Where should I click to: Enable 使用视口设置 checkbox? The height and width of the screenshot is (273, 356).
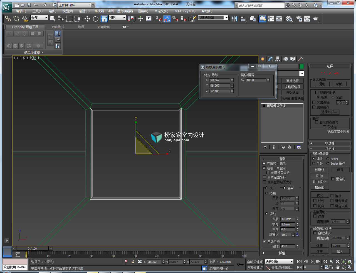[268, 173]
